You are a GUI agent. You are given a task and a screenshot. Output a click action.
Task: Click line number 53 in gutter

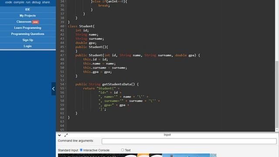point(62,80)
